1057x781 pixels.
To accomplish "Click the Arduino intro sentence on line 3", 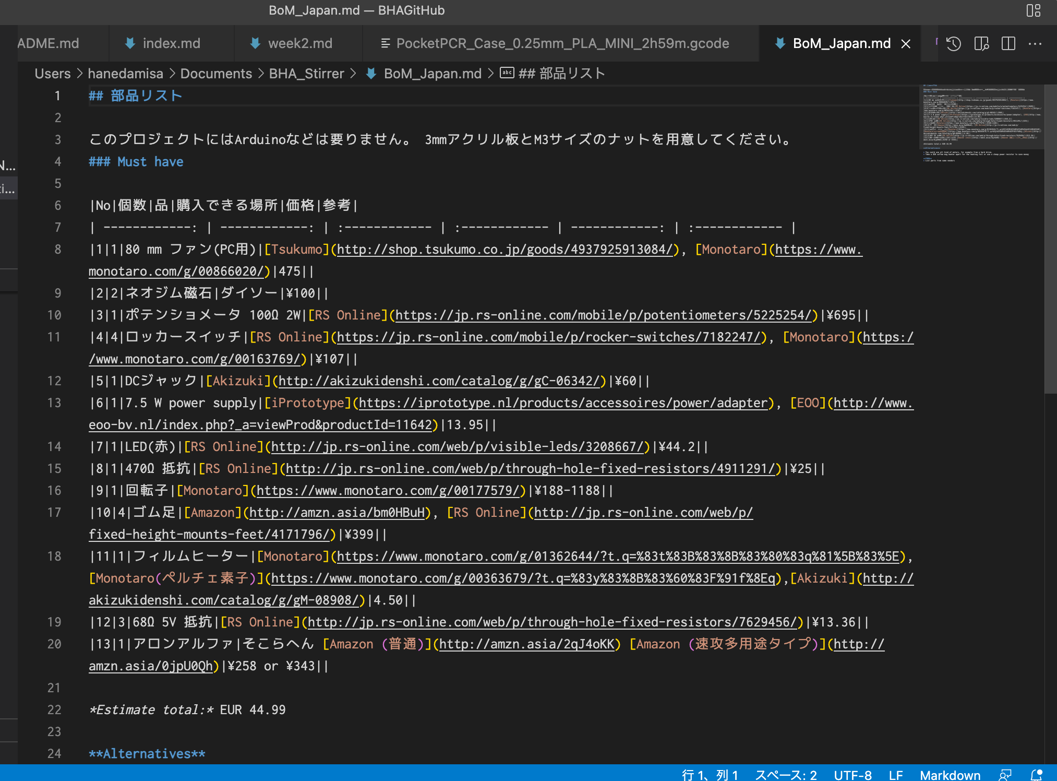I will pyautogui.click(x=441, y=140).
